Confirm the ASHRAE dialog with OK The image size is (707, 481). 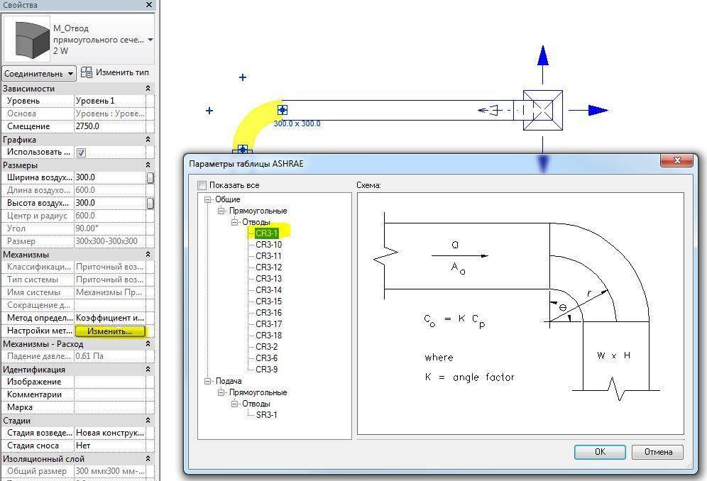[600, 452]
